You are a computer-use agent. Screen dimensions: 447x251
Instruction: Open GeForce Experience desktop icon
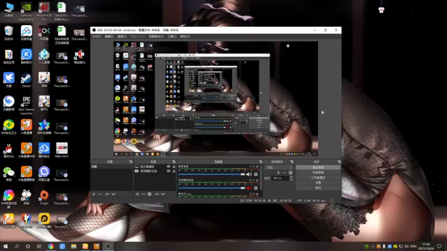(x=26, y=12)
